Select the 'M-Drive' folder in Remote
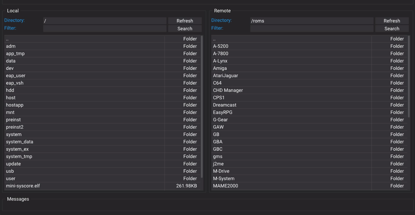Image resolution: width=415 pixels, height=215 pixels. coord(310,171)
